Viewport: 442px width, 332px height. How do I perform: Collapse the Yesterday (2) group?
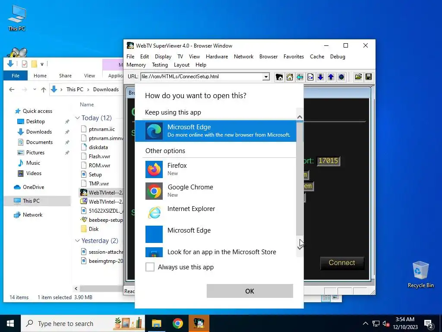(77, 240)
